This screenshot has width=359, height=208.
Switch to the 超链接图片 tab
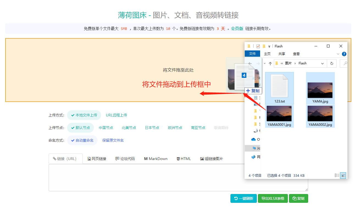[x=211, y=159]
